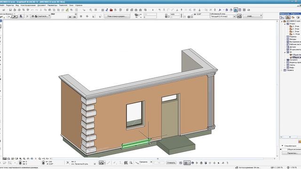301x169 pixels.
Task: Click the Save diskette icon
Action: 10,10
